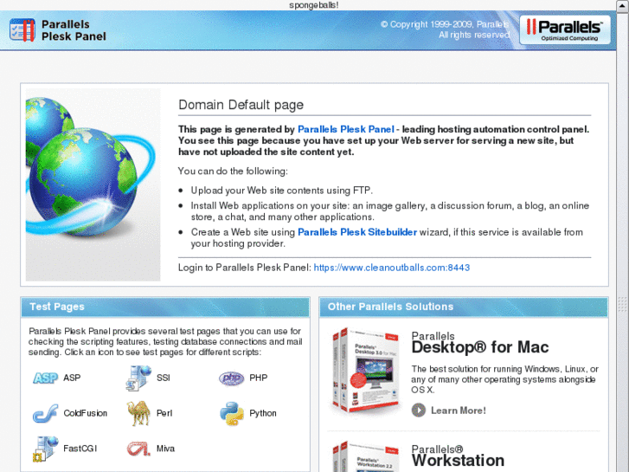Click the Other Parallels Solutions header
629x472 pixels.
click(464, 307)
